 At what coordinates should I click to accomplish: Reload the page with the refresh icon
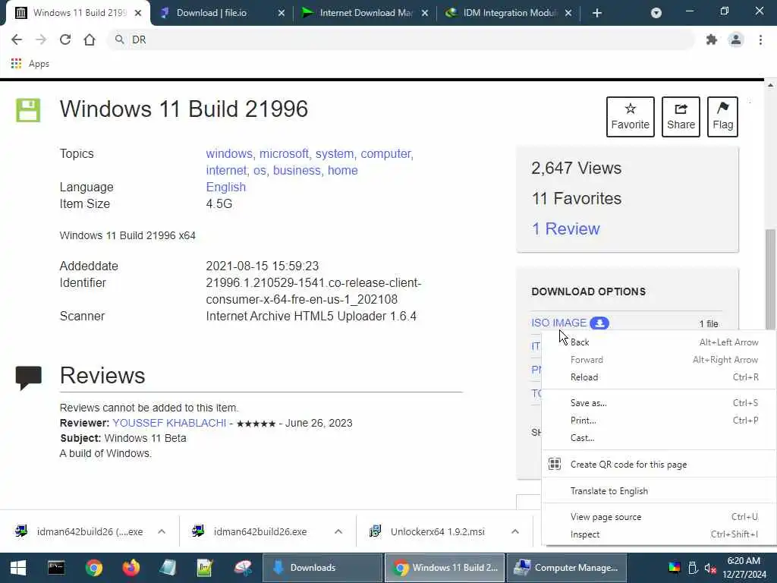pos(65,39)
